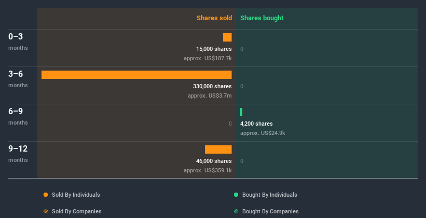The image size is (426, 218).
Task: Click the striped Sold By Companies legend icon
Action: pos(46,211)
